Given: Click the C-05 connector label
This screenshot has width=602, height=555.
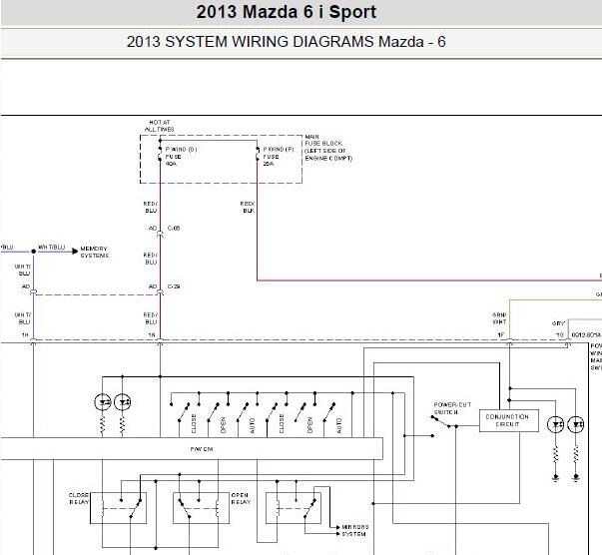Looking at the screenshot, I should point(174,228).
